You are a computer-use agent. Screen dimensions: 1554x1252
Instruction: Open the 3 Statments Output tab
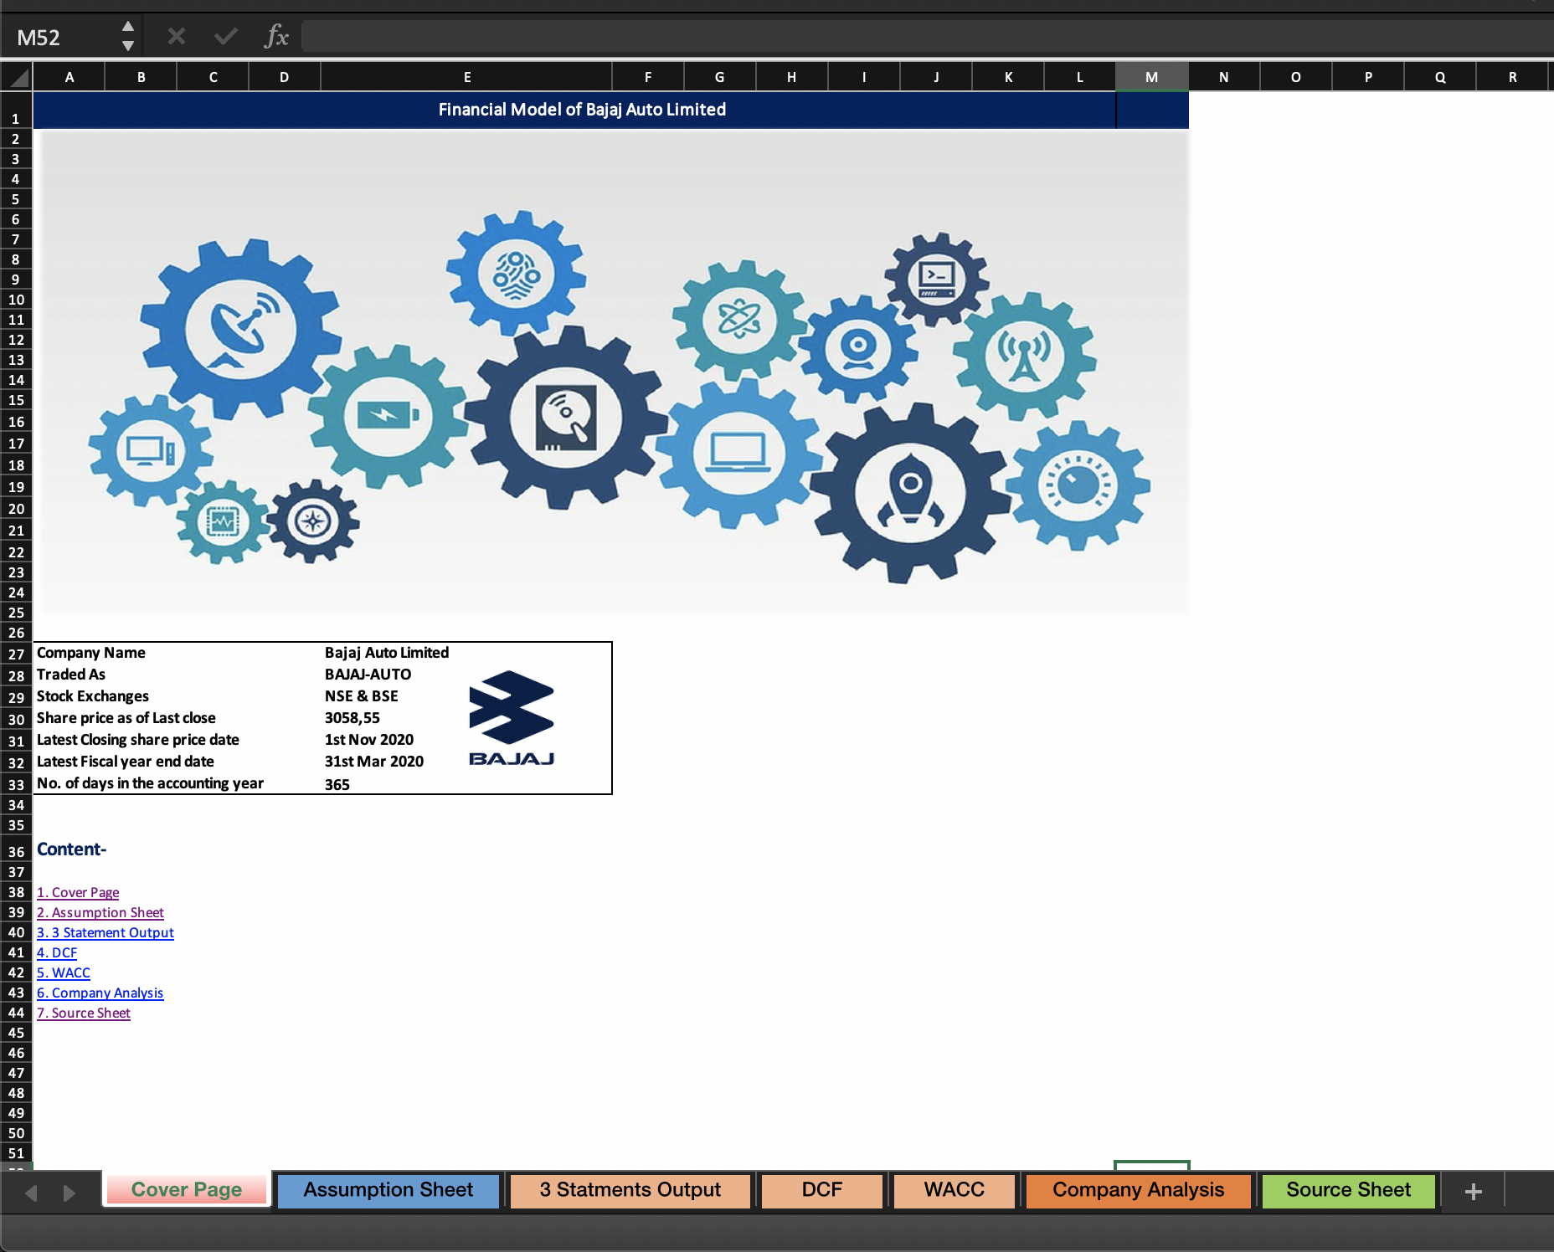pos(630,1189)
